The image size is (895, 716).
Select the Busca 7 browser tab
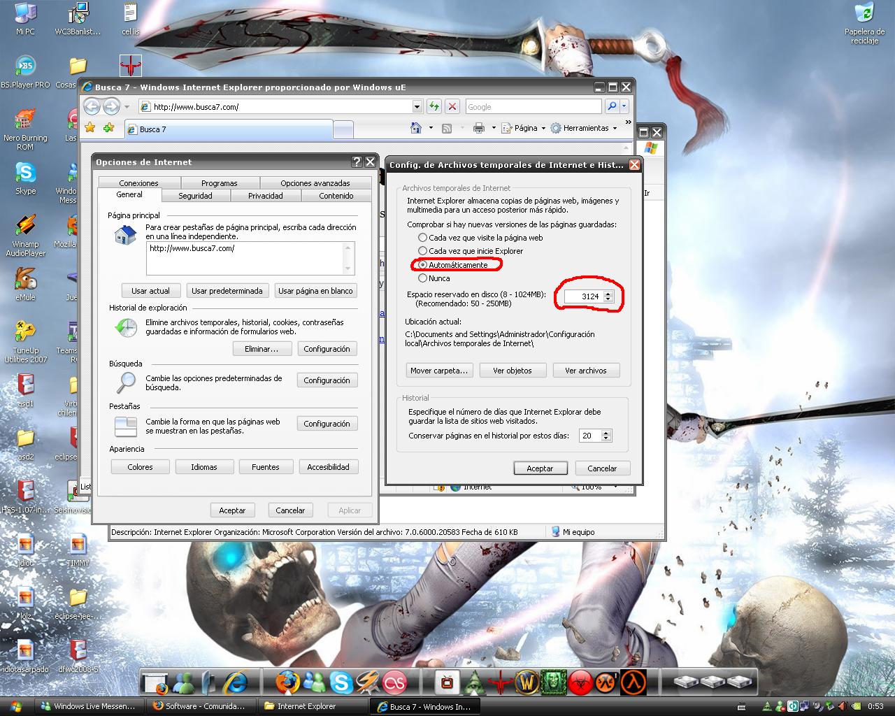click(x=229, y=129)
